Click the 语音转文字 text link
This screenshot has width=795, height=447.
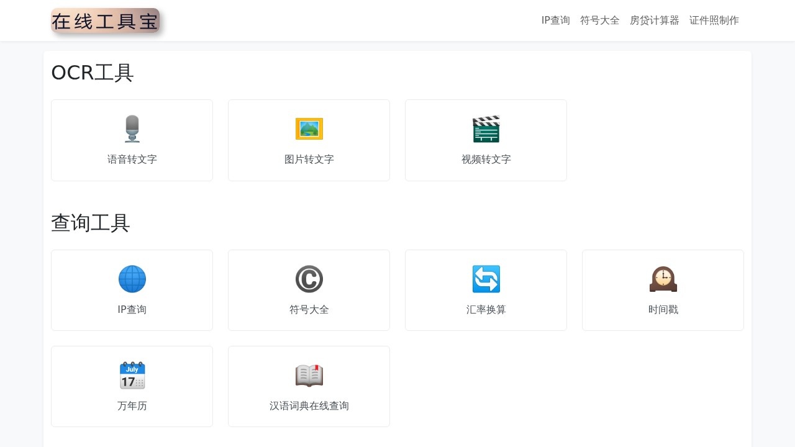click(132, 159)
